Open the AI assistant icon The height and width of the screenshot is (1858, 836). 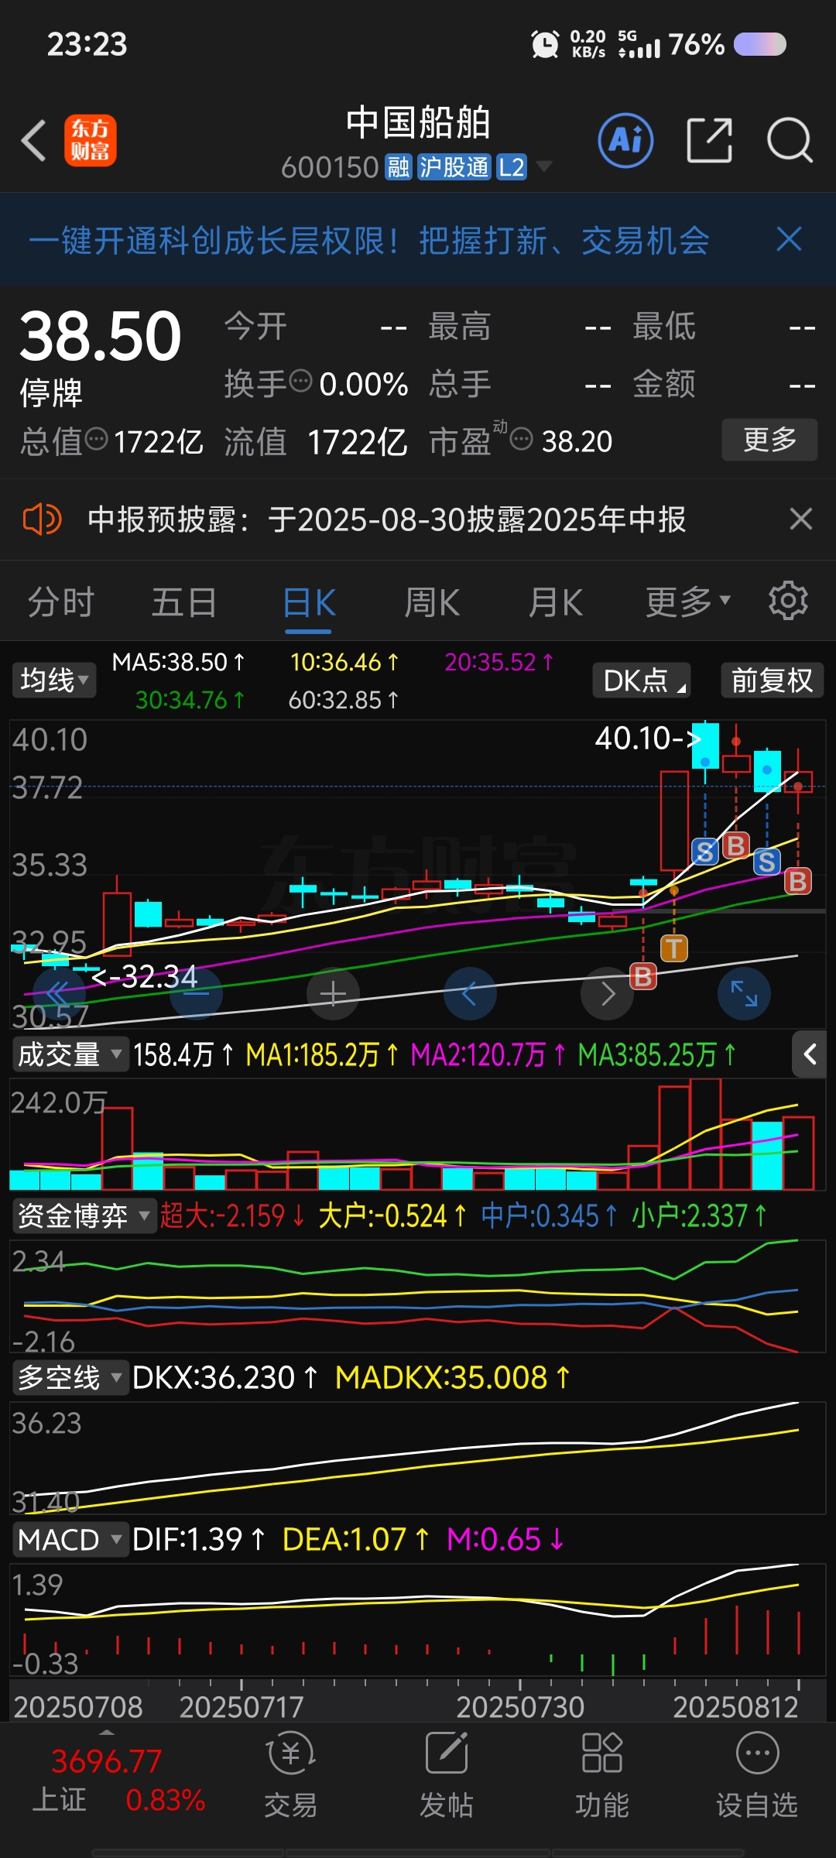pos(625,141)
